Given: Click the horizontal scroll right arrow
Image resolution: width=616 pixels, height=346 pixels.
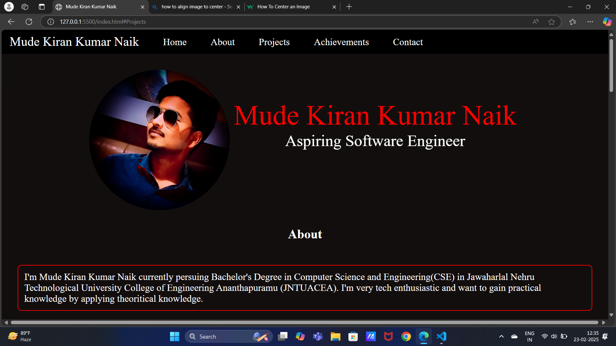Looking at the screenshot, I should 603,322.
